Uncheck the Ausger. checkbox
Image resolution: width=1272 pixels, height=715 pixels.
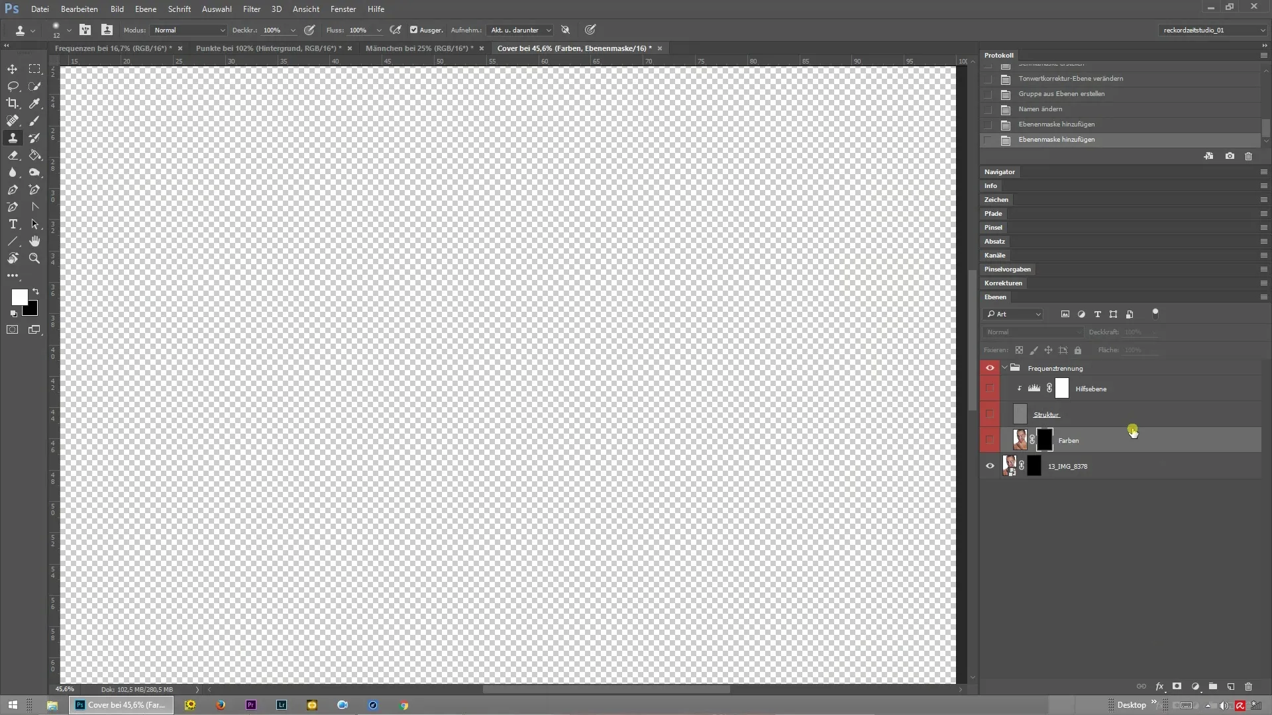(413, 30)
